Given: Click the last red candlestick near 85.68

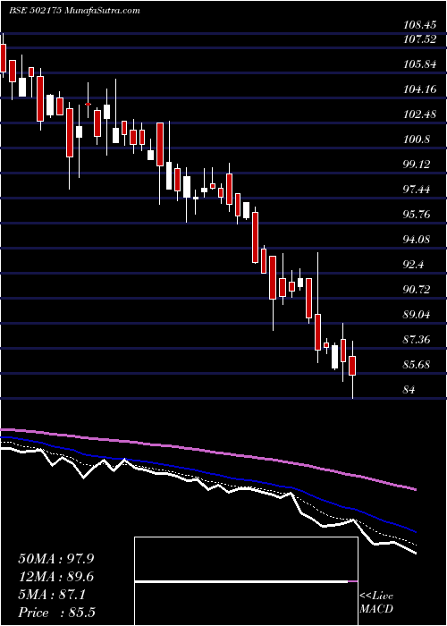Looking at the screenshot, I should pyautogui.click(x=352, y=366).
